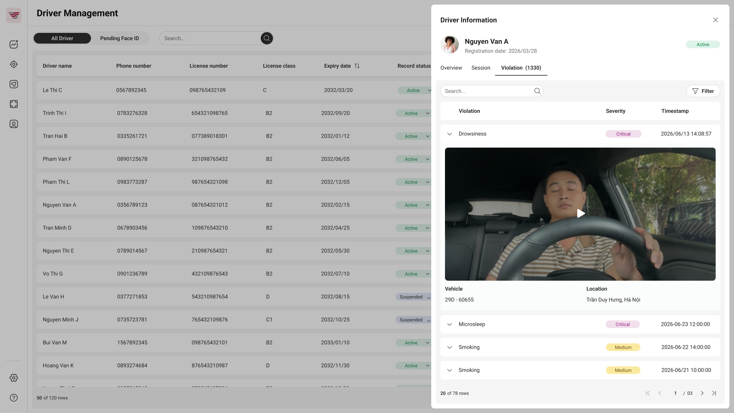Go to next violation page
The width and height of the screenshot is (734, 413).
click(702, 393)
